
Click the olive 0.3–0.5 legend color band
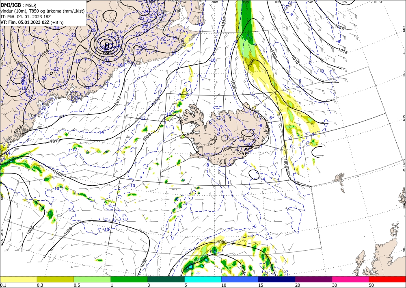[x=55, y=279]
